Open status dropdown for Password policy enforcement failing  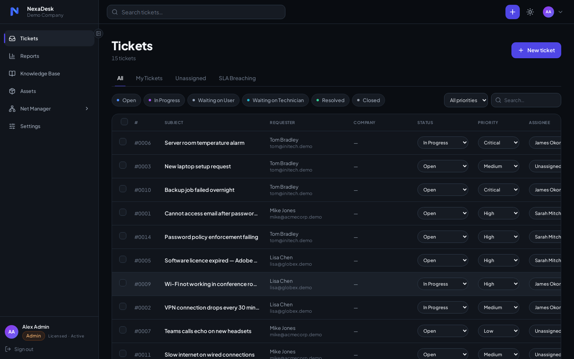[443, 237]
